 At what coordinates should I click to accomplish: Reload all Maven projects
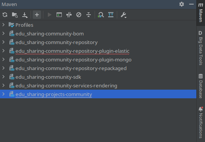(5, 15)
